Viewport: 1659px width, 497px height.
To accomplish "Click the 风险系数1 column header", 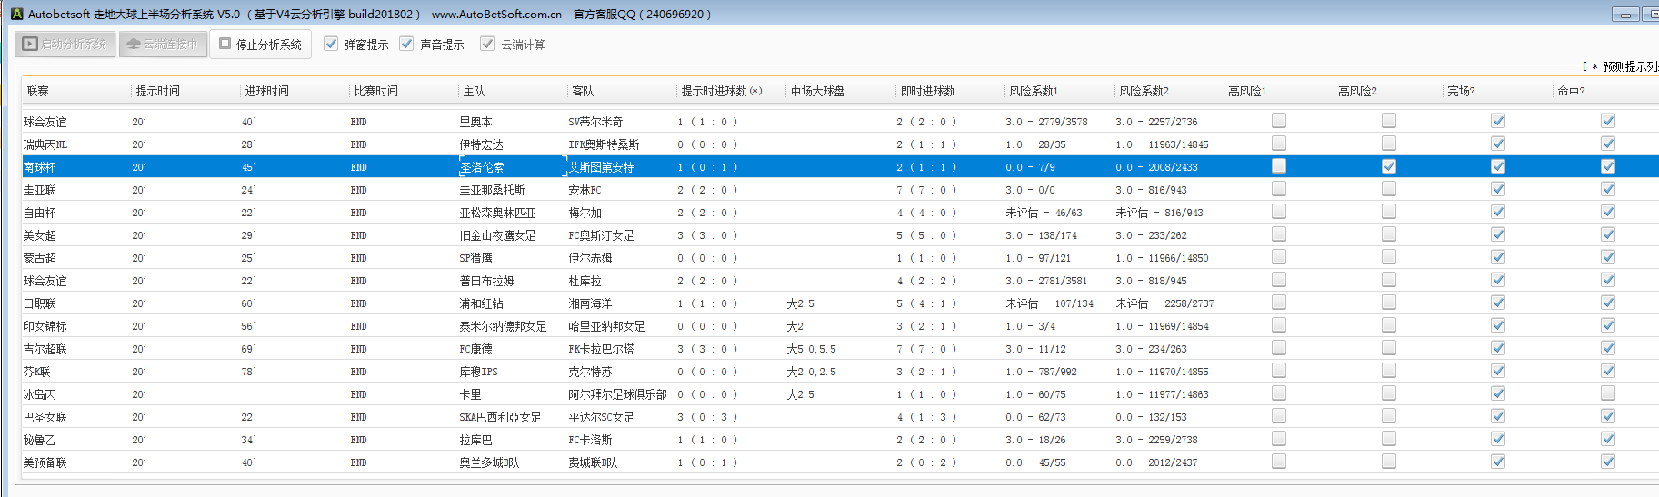I will coord(1034,91).
